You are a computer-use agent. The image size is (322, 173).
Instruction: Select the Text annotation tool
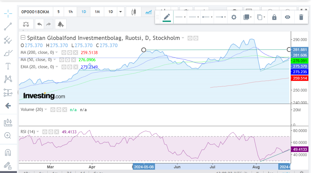click(x=8, y=66)
